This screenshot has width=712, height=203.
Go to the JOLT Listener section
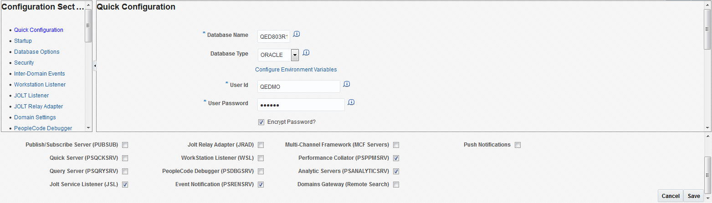coord(31,96)
